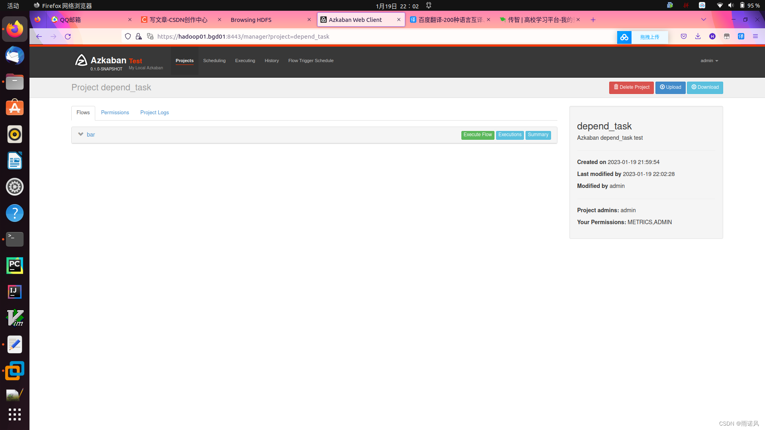Image resolution: width=765 pixels, height=430 pixels.
Task: Click the Baidu cloud upload extension icon
Action: point(624,37)
